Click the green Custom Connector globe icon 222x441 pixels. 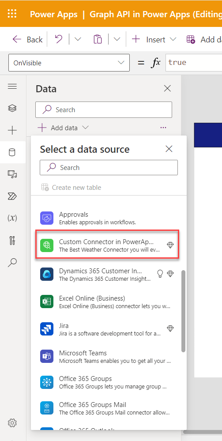[47, 245]
